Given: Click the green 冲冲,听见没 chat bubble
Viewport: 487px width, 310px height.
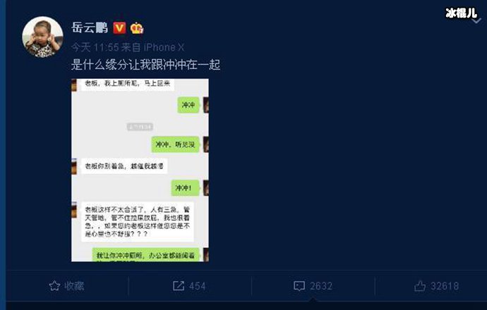Looking at the screenshot, I should (176, 144).
